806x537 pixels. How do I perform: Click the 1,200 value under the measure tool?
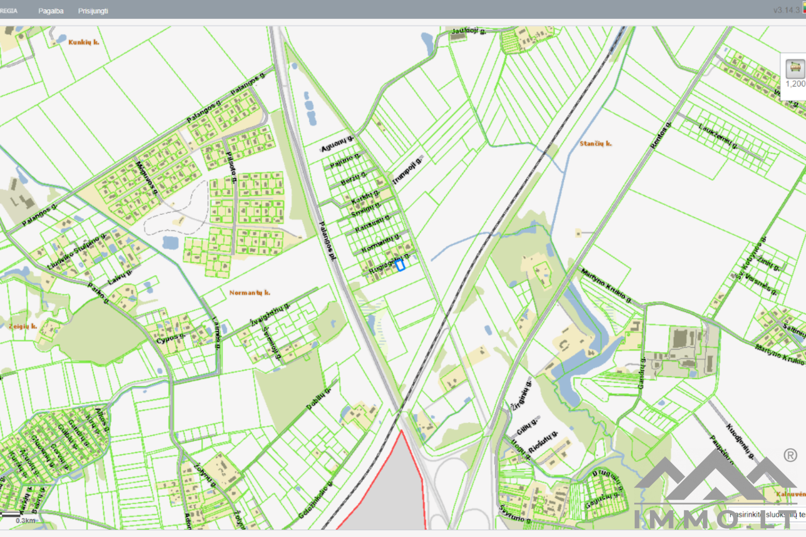point(796,84)
